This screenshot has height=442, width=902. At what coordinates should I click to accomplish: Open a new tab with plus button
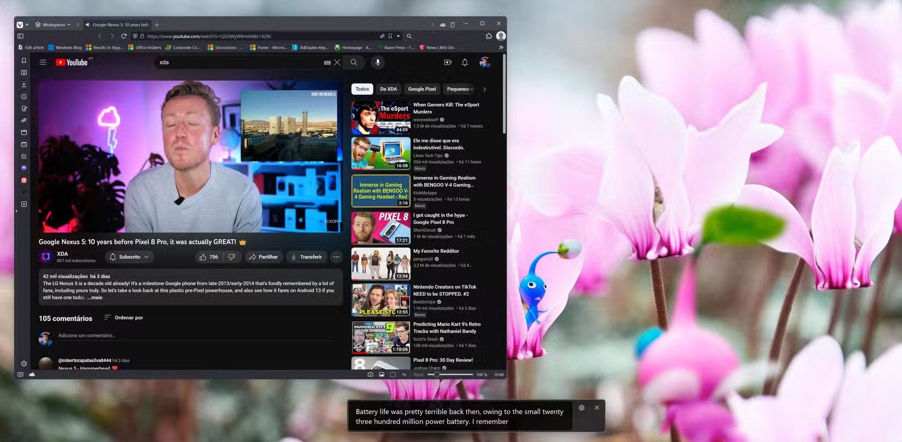pyautogui.click(x=157, y=25)
